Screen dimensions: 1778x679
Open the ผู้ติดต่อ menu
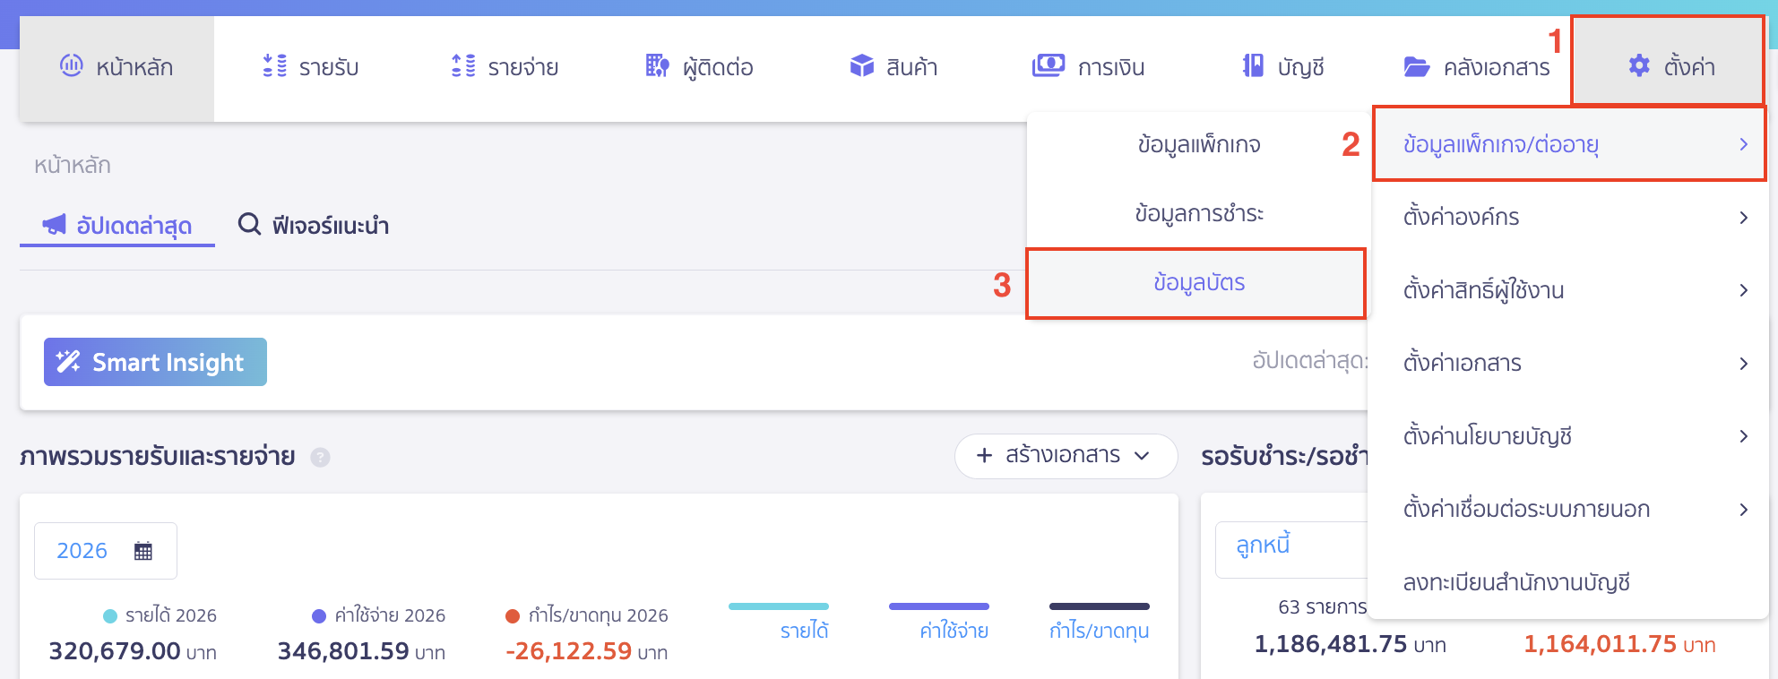(699, 68)
